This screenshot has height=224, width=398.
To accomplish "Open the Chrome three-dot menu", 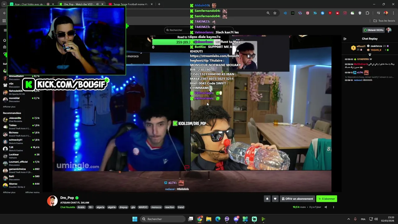I will coord(393,13).
